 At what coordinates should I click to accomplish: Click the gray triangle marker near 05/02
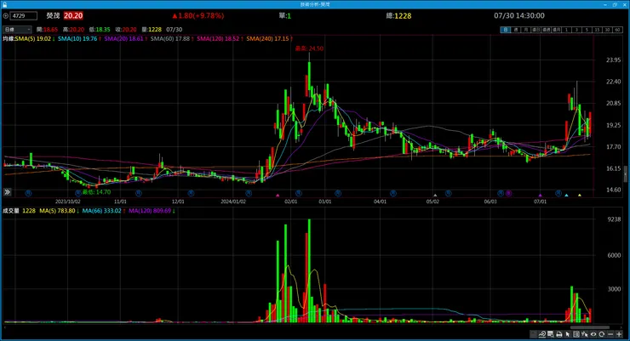[x=435, y=196]
